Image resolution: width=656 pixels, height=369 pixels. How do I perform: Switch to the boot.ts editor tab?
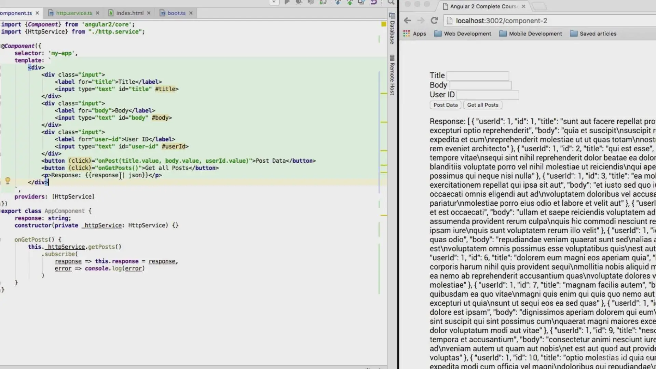pos(176,13)
